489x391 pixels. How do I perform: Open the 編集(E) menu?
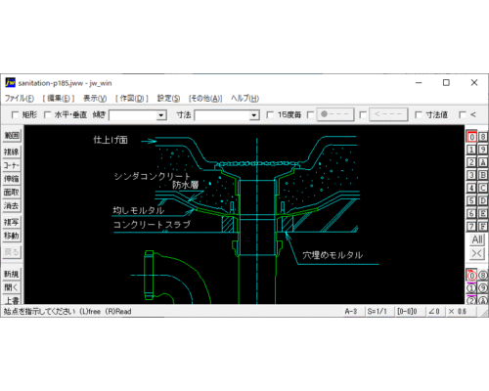click(x=59, y=98)
